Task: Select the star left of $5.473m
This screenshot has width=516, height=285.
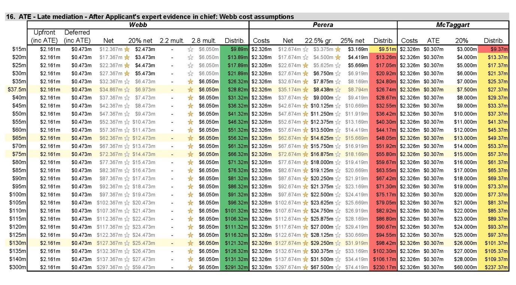Action: [x=127, y=73]
